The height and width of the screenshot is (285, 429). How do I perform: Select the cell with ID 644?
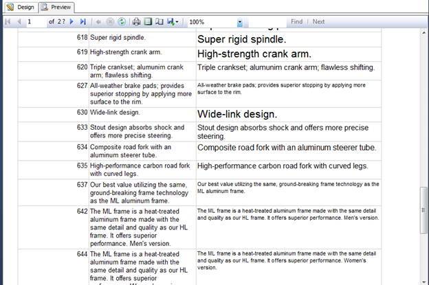[x=54, y=267]
